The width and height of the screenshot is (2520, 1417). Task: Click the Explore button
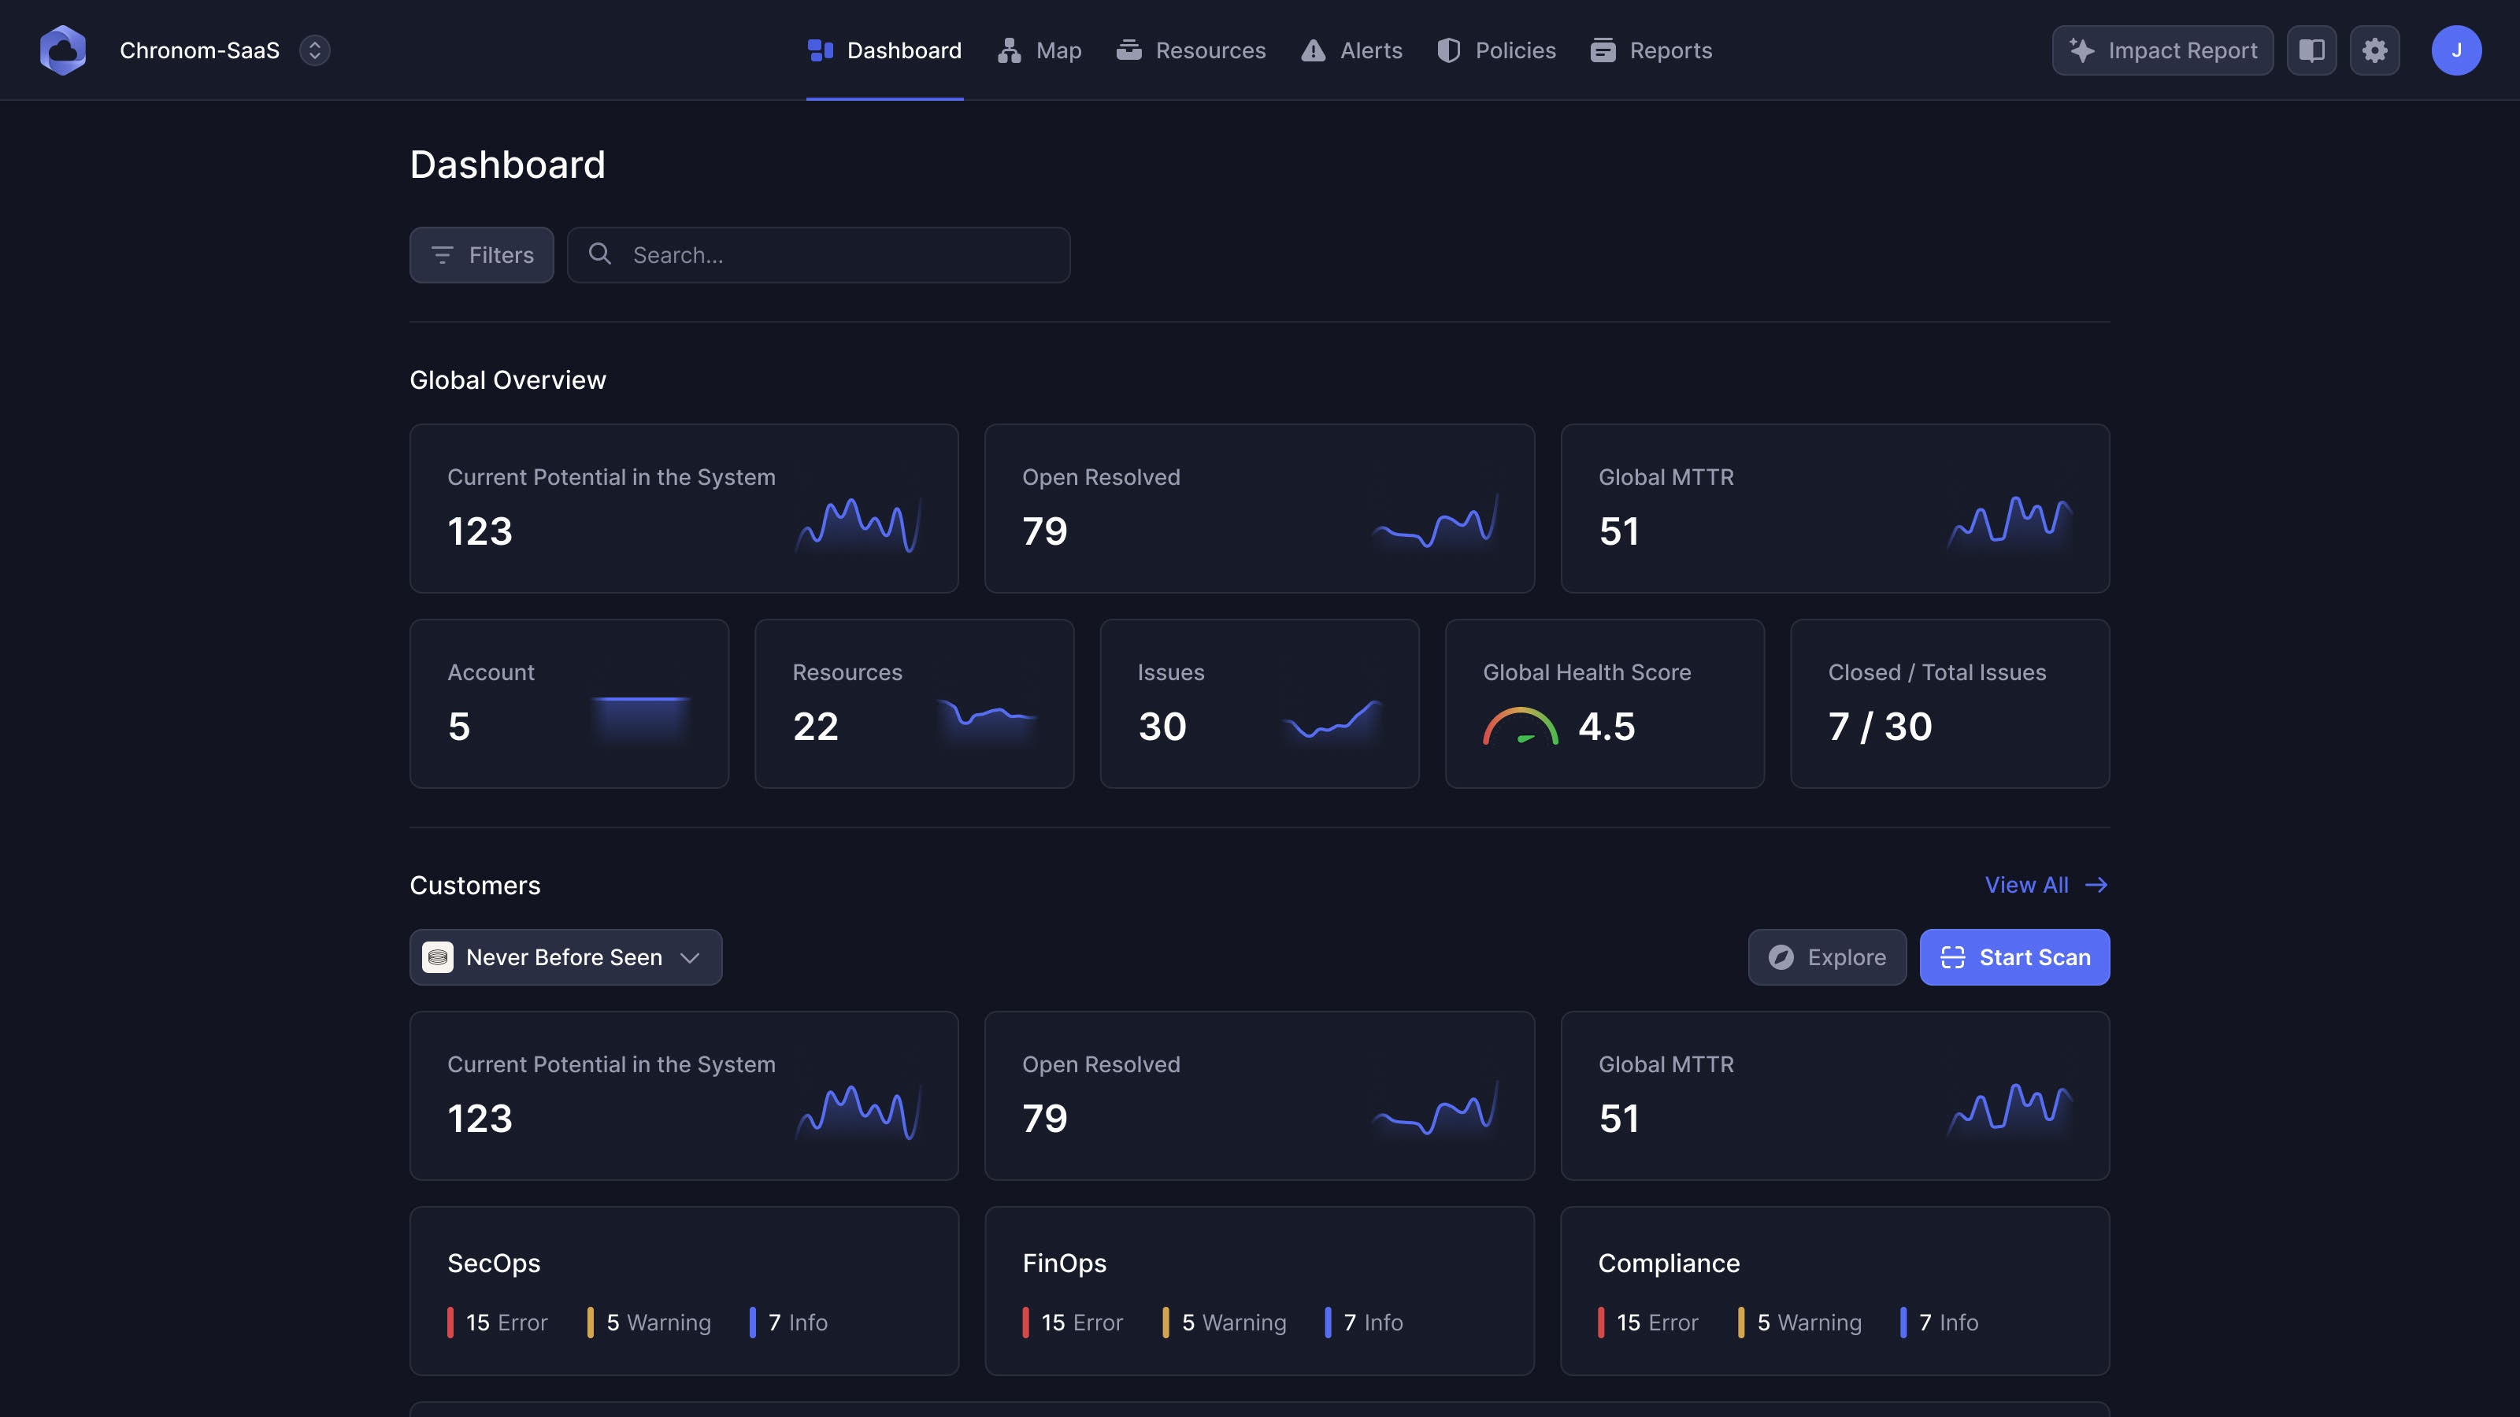tap(1826, 957)
